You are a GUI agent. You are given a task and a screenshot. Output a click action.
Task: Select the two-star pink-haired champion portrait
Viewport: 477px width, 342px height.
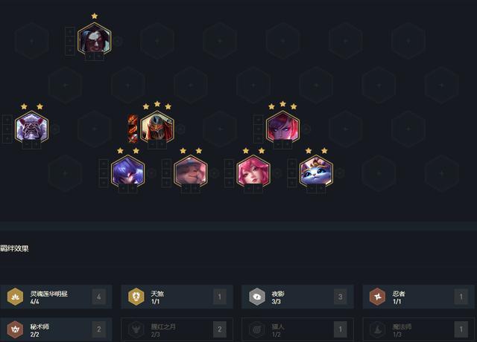coord(253,172)
